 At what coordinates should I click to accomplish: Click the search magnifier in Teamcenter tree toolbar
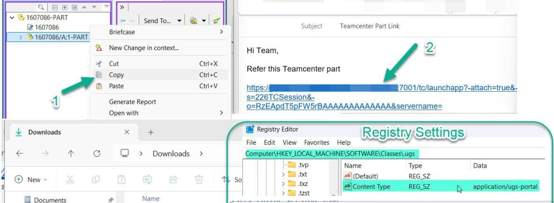(41, 7)
